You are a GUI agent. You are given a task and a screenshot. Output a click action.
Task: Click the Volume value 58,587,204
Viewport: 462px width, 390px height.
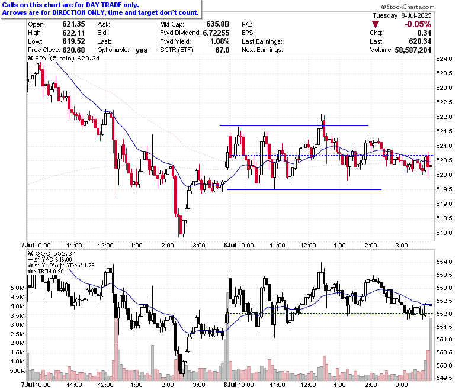click(413, 50)
